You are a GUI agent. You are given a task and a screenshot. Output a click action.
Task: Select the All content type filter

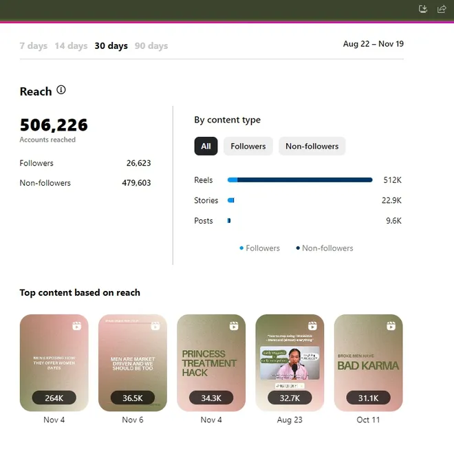point(206,147)
